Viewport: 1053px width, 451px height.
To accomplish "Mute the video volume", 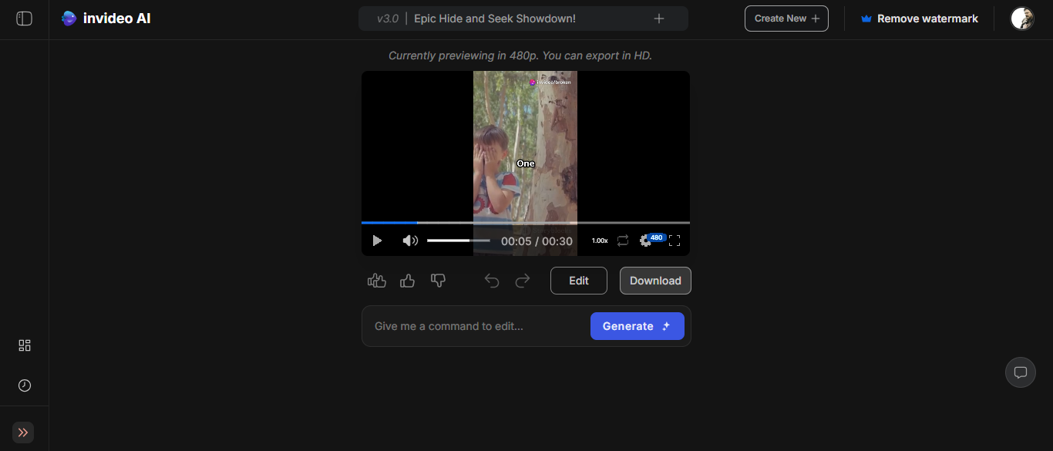I will point(410,240).
